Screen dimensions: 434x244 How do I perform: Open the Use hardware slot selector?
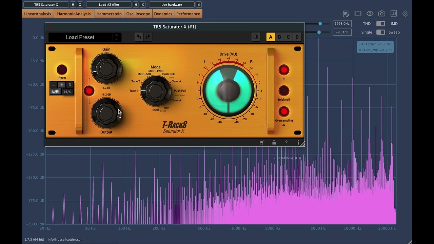tap(172, 5)
